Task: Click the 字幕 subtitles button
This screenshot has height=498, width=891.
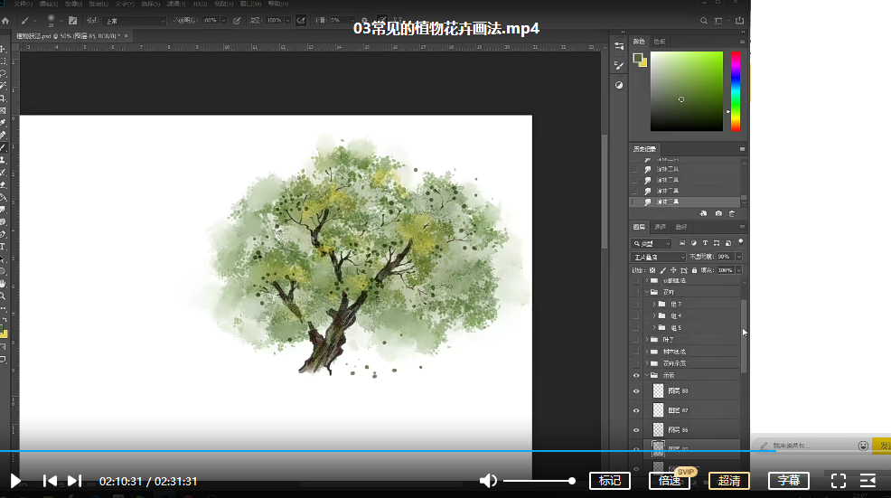Action: (789, 481)
